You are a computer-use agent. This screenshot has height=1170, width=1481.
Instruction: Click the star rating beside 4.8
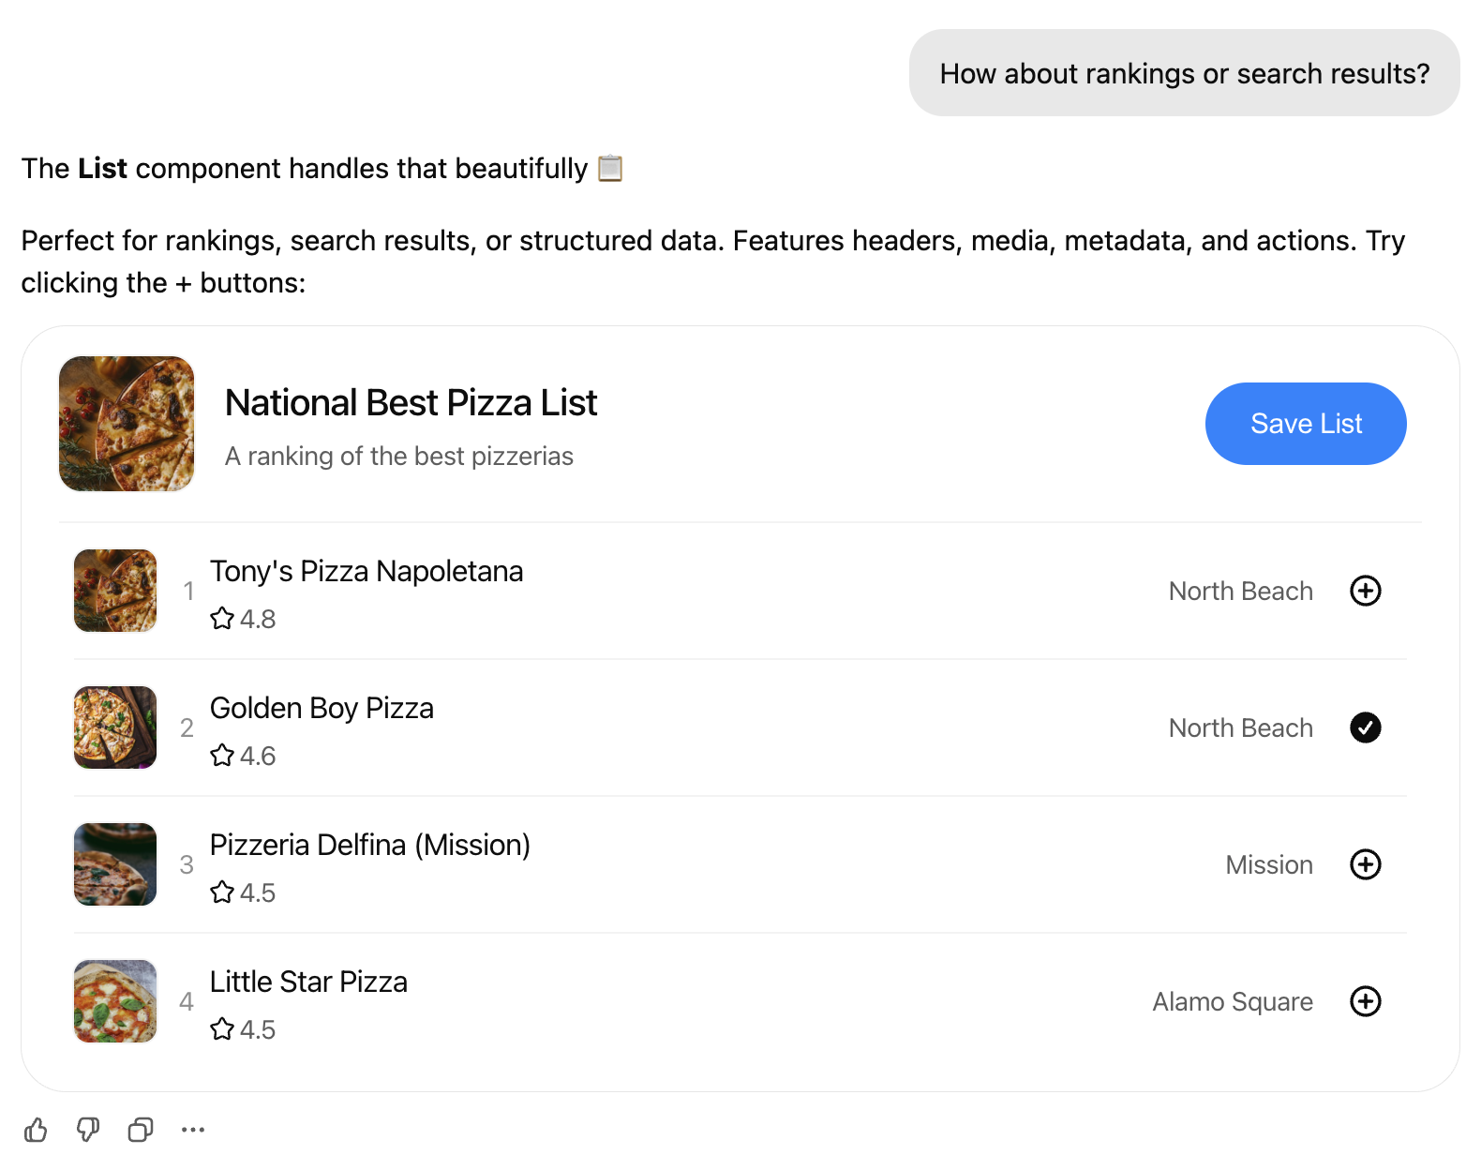pos(222,619)
